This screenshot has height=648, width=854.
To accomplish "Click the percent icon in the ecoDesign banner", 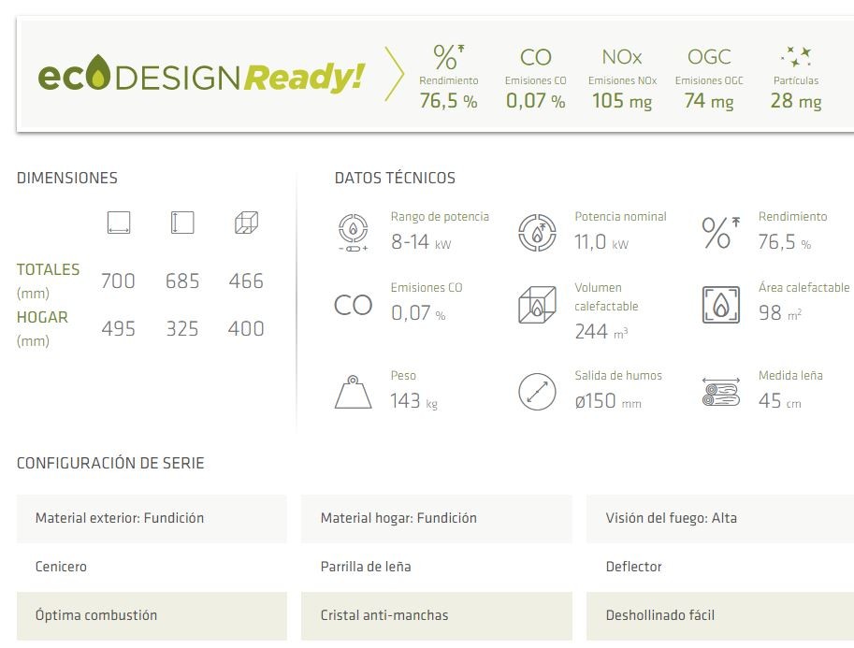I will (449, 57).
